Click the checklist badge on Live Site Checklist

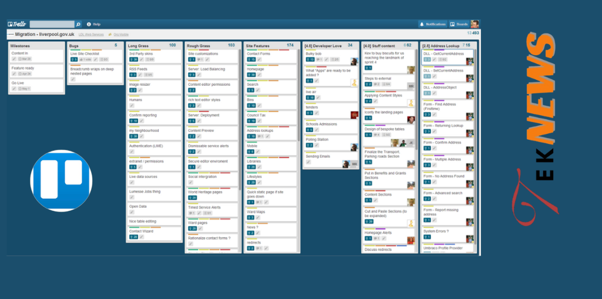(103, 59)
